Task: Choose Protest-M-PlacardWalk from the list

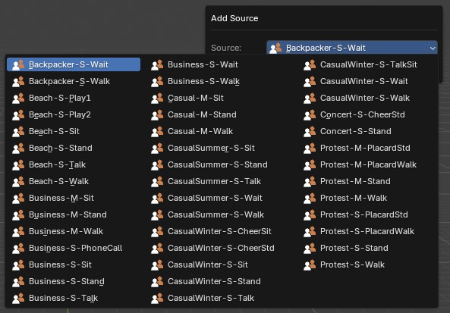Action: 368,164
